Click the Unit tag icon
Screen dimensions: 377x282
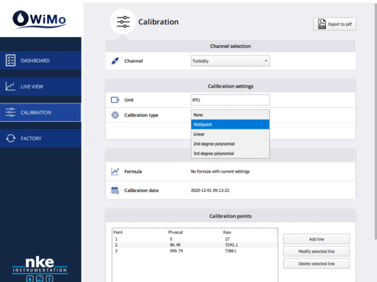[x=115, y=100]
